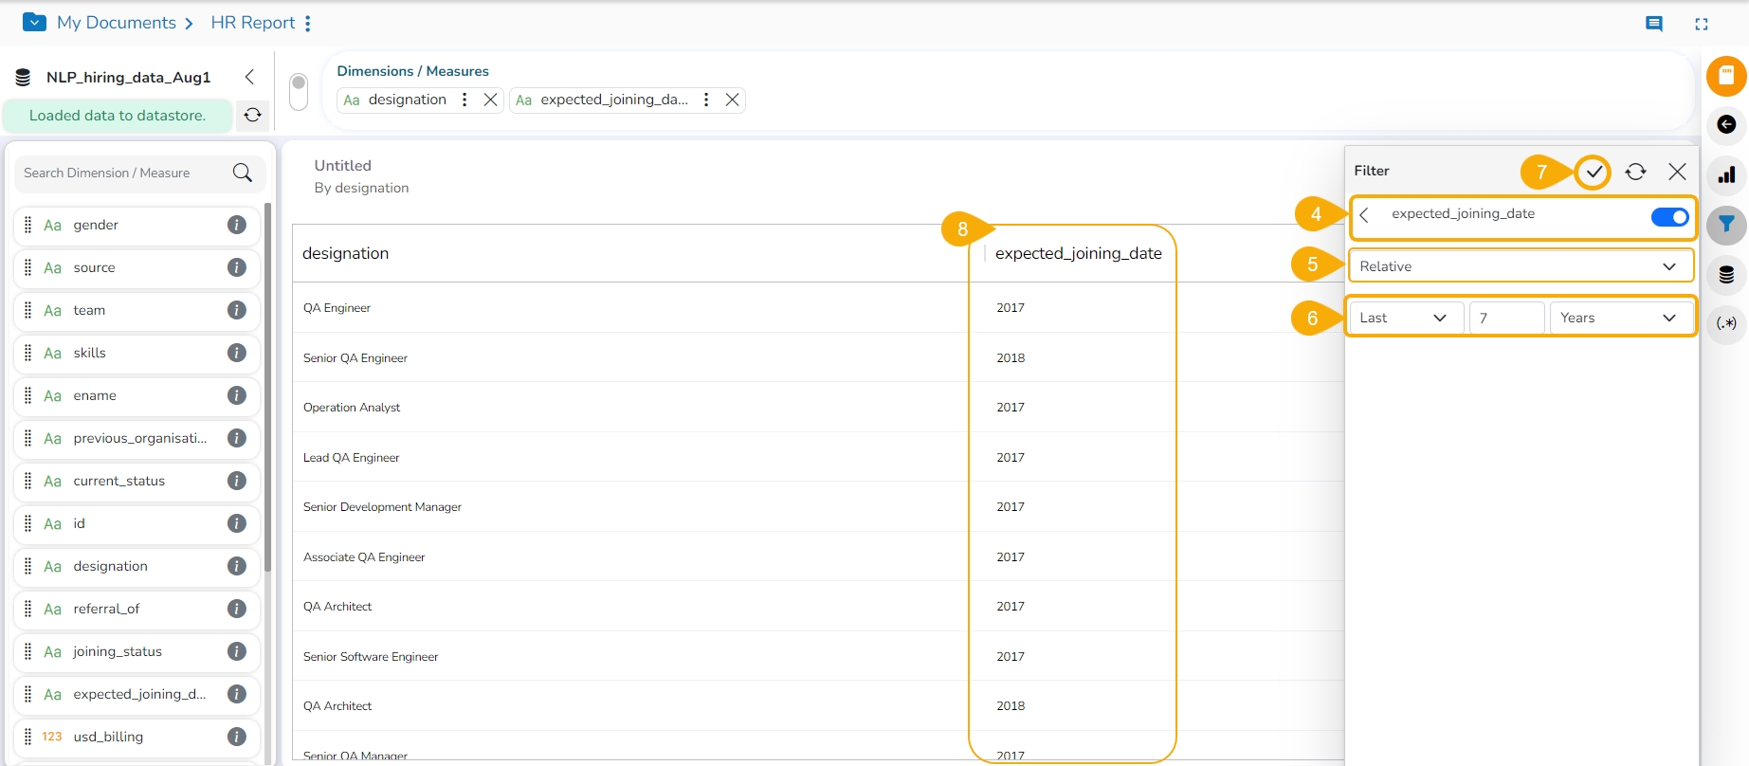Viewport: 1749px width, 766px height.
Task: Remove the designation chip from Dimensions
Action: [490, 100]
